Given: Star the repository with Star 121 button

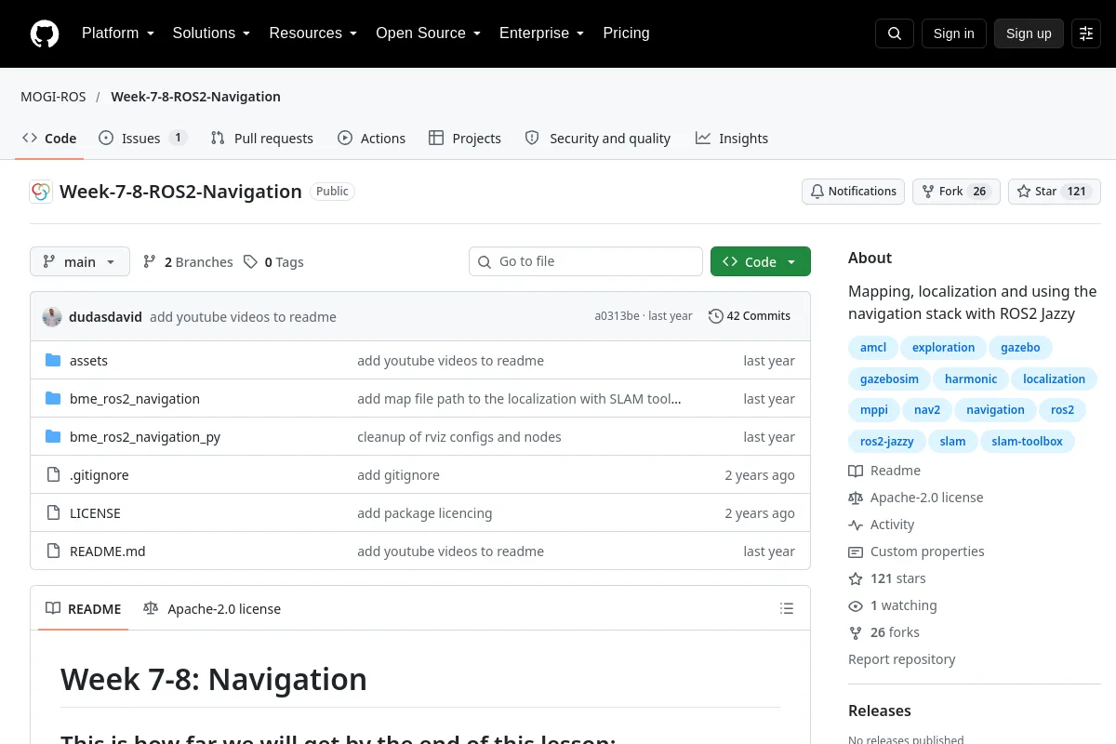Looking at the screenshot, I should click(1055, 192).
